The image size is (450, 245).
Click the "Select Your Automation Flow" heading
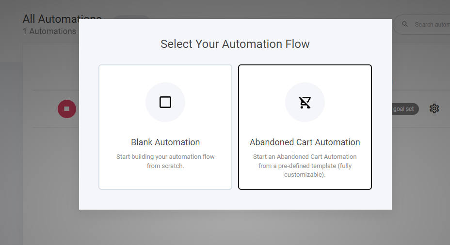[x=235, y=44]
